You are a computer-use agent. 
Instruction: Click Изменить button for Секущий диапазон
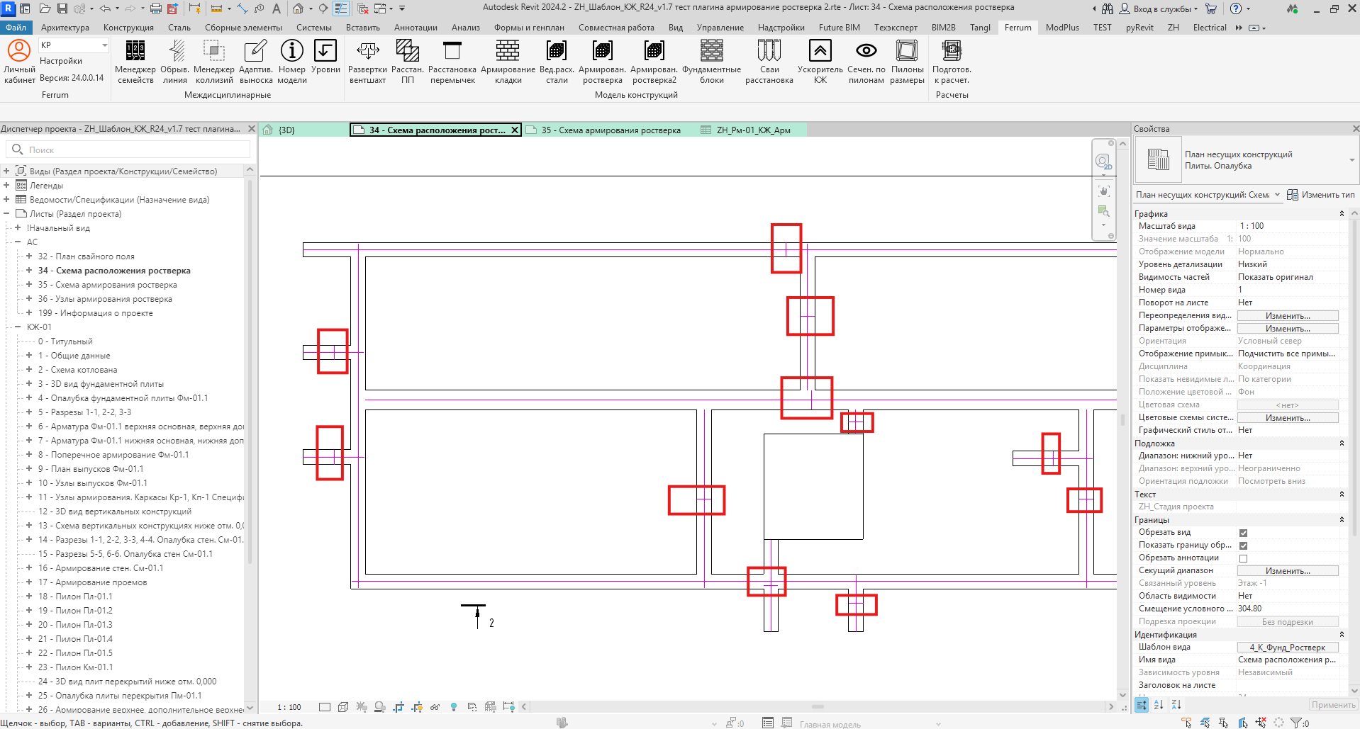[x=1288, y=571]
